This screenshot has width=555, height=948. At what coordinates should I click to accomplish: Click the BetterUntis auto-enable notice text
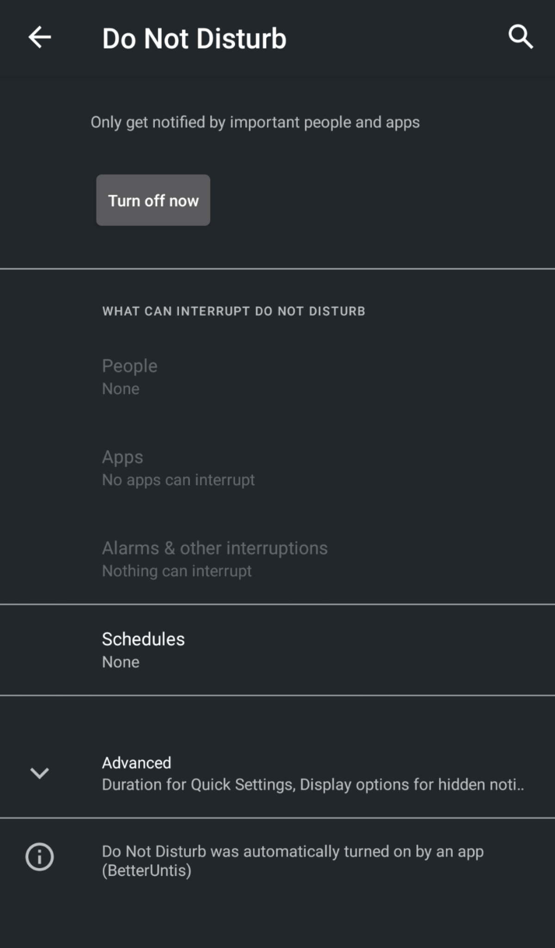pos(292,860)
